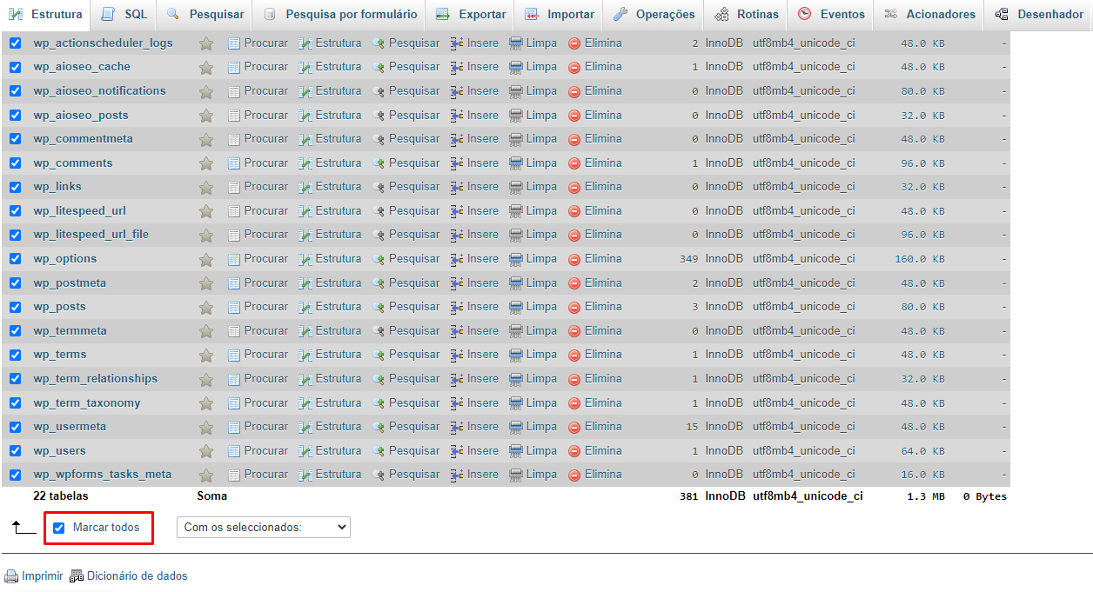Click the Insere icon for wp_options

tap(456, 258)
